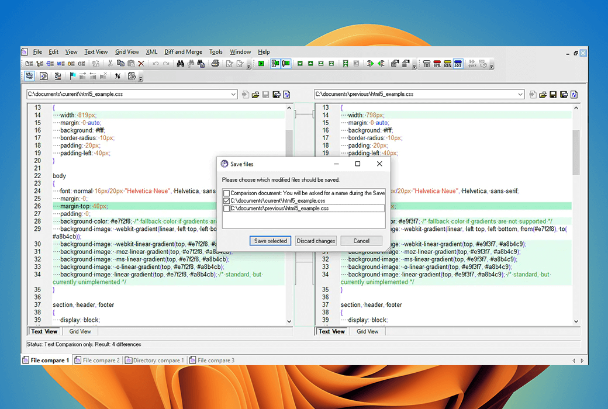Toggle Compare while editing icon

tap(286, 64)
